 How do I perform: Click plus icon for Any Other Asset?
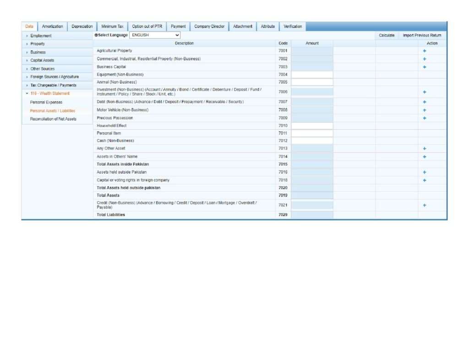click(425, 149)
